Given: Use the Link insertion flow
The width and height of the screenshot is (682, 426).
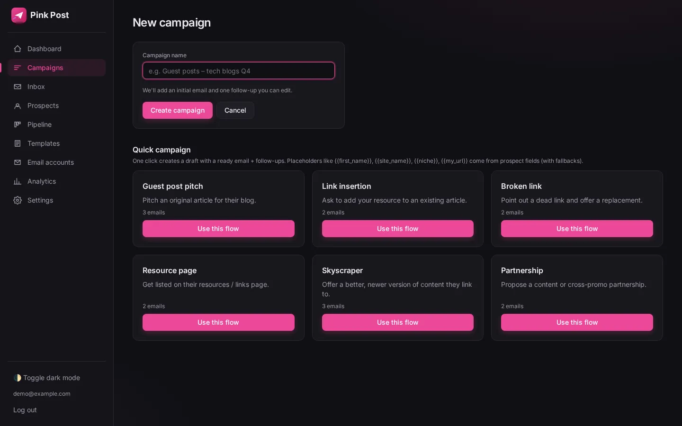Looking at the screenshot, I should pyautogui.click(x=398, y=229).
